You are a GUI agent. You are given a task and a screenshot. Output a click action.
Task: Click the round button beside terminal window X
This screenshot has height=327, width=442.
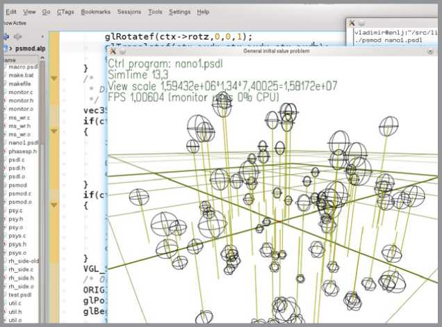pyautogui.click(x=362, y=23)
